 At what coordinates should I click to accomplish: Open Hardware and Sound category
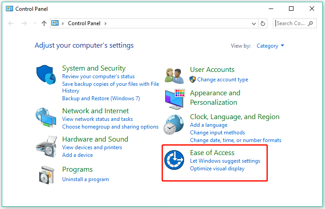click(95, 139)
